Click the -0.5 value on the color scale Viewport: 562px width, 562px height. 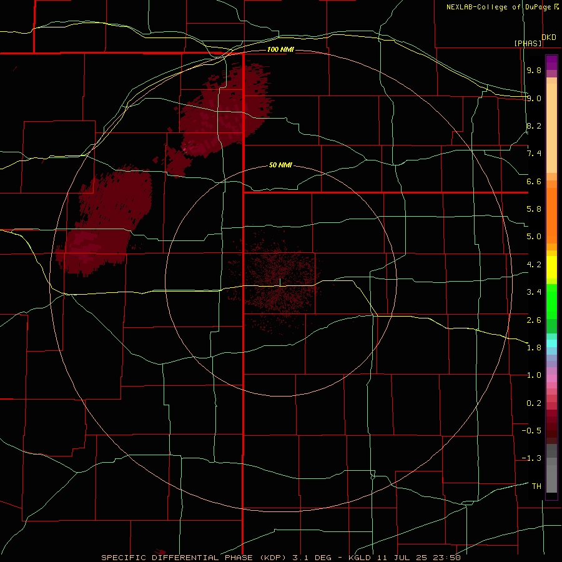click(531, 431)
